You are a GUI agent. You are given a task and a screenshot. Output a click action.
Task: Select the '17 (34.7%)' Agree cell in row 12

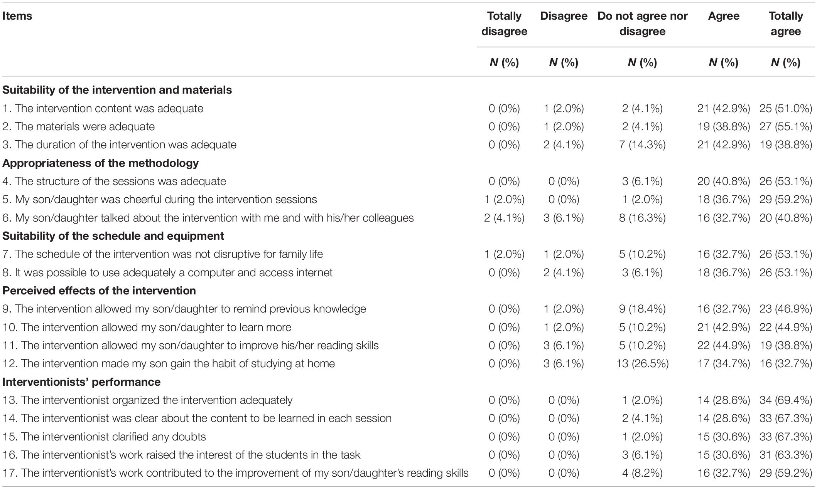[724, 364]
